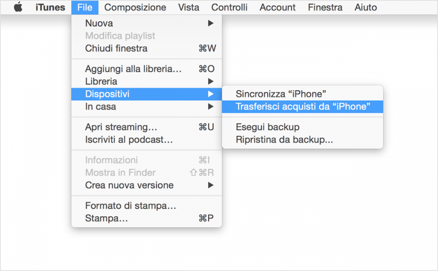Viewport: 438px width, 271px height.
Task: Select Apri streaming menu item
Action: [147, 127]
